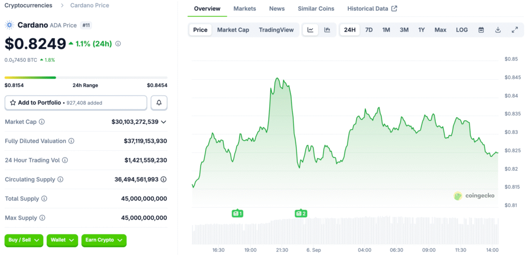Set chart range to 1M

click(x=386, y=30)
